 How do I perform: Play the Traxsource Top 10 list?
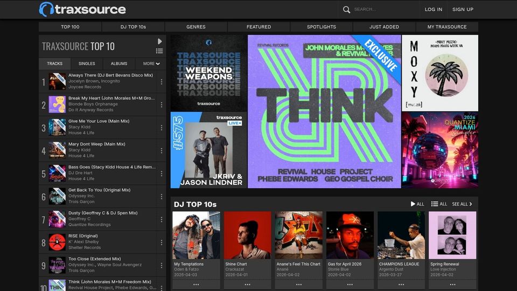[x=159, y=41]
